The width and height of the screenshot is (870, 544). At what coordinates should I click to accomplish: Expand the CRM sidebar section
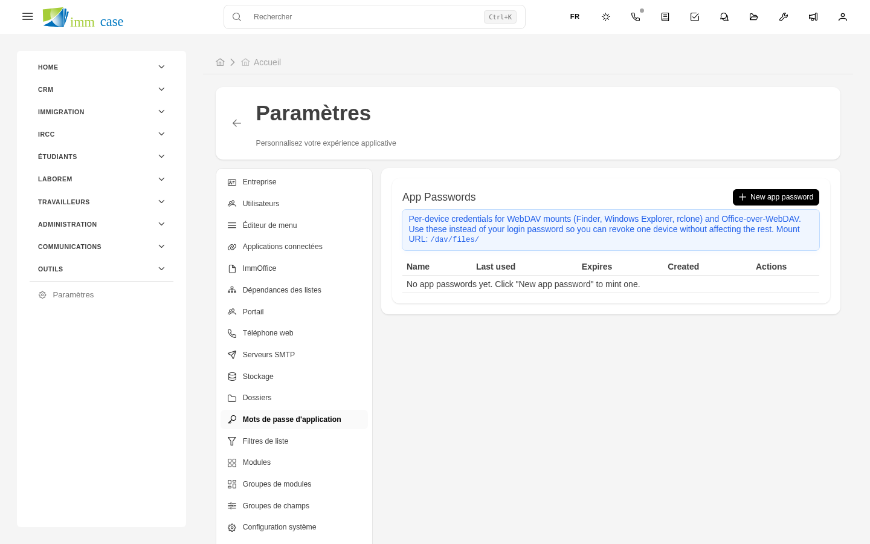point(101,89)
